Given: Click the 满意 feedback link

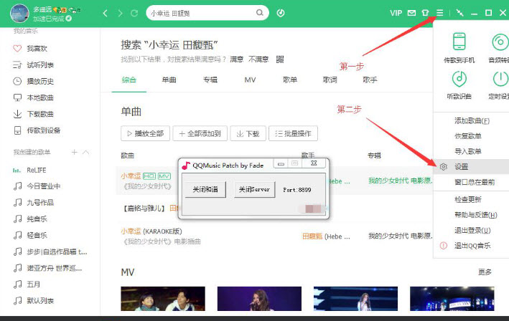Looking at the screenshot, I should [237, 59].
